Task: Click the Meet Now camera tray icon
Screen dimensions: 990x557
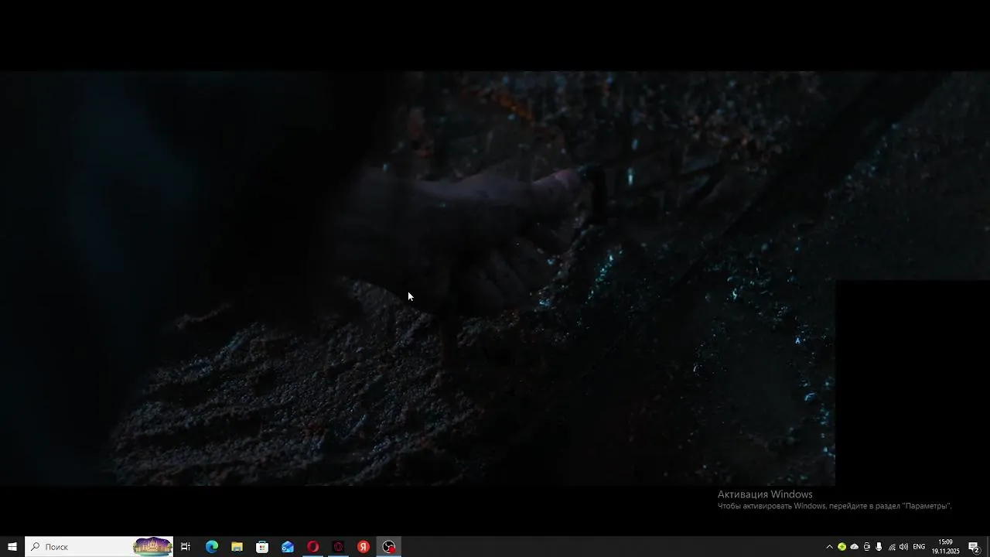Action: pos(866,547)
